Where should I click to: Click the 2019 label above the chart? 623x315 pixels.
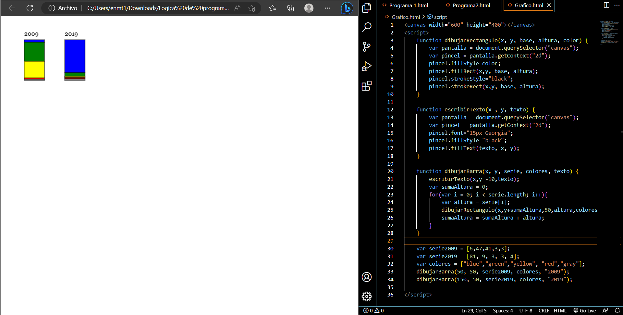(x=71, y=34)
